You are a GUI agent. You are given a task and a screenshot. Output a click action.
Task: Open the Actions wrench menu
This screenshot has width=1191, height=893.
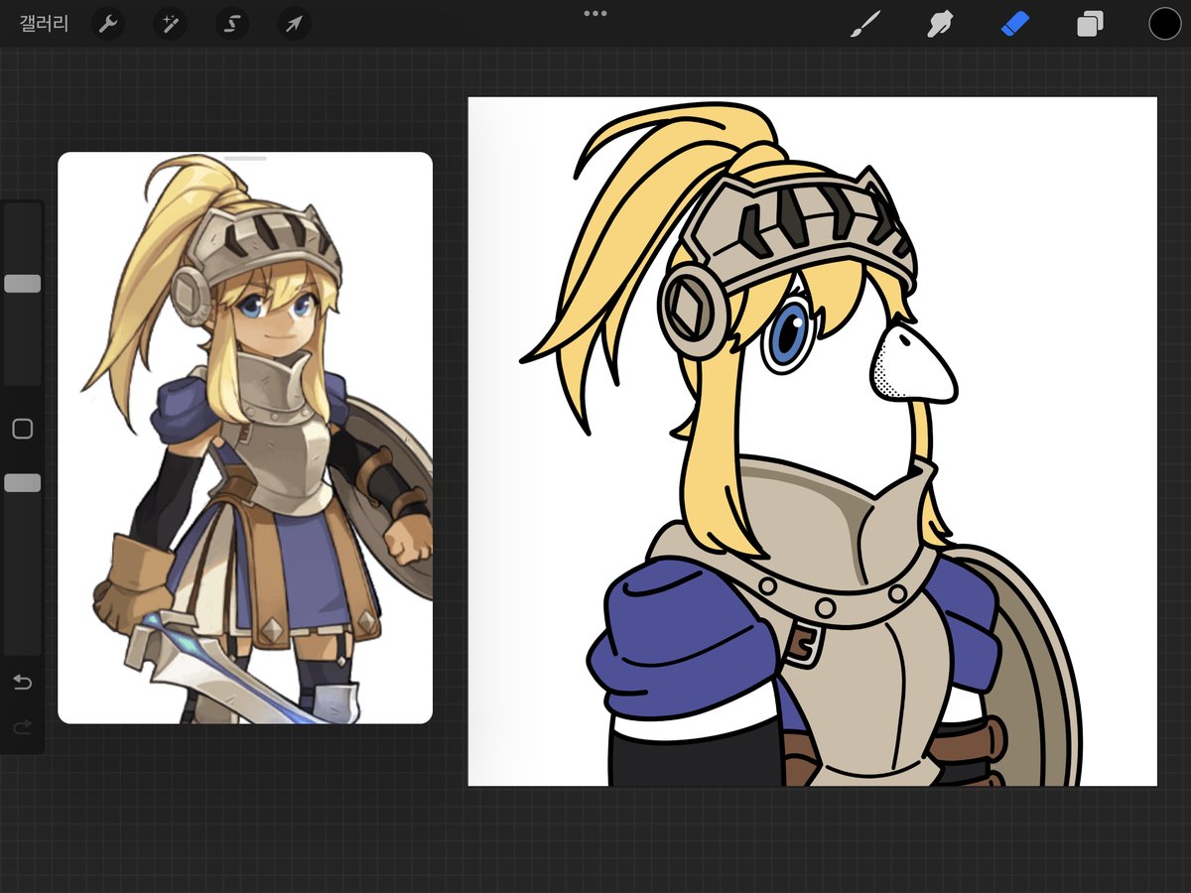(x=108, y=24)
